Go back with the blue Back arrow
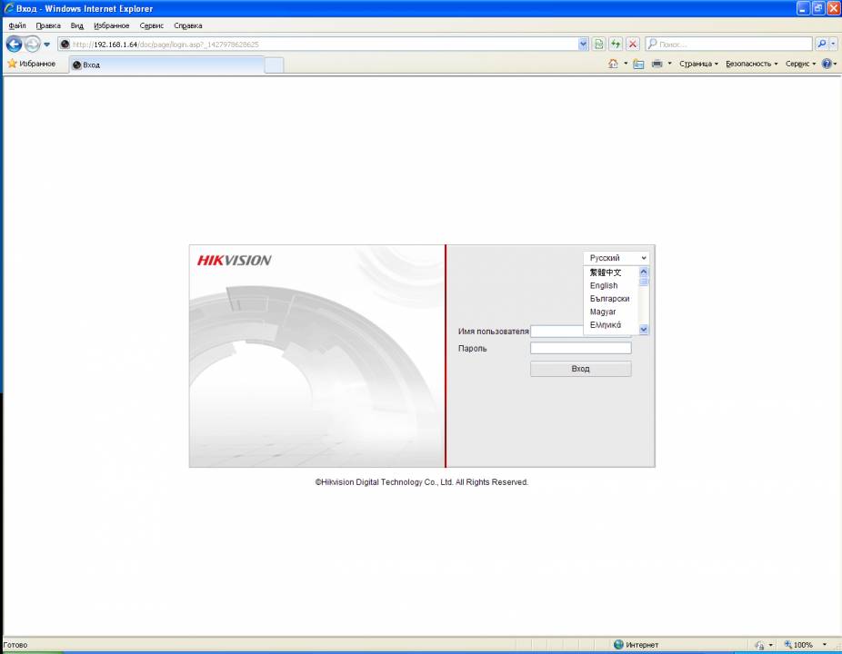842x654 pixels. (x=14, y=44)
